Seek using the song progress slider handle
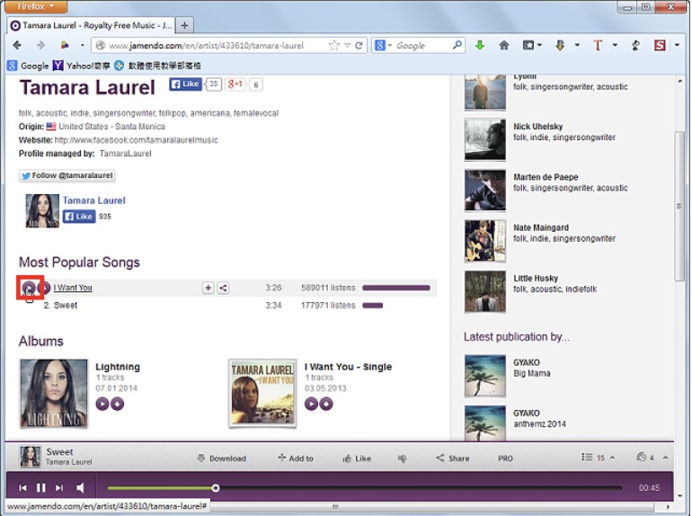692x516 pixels. [x=216, y=488]
